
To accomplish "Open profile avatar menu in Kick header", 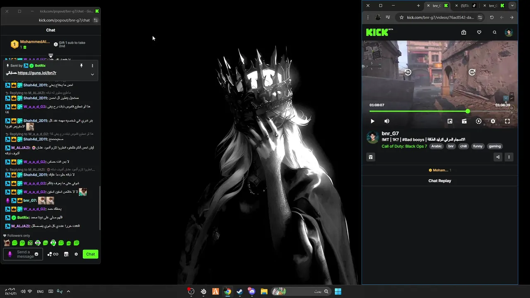I will (509, 32).
